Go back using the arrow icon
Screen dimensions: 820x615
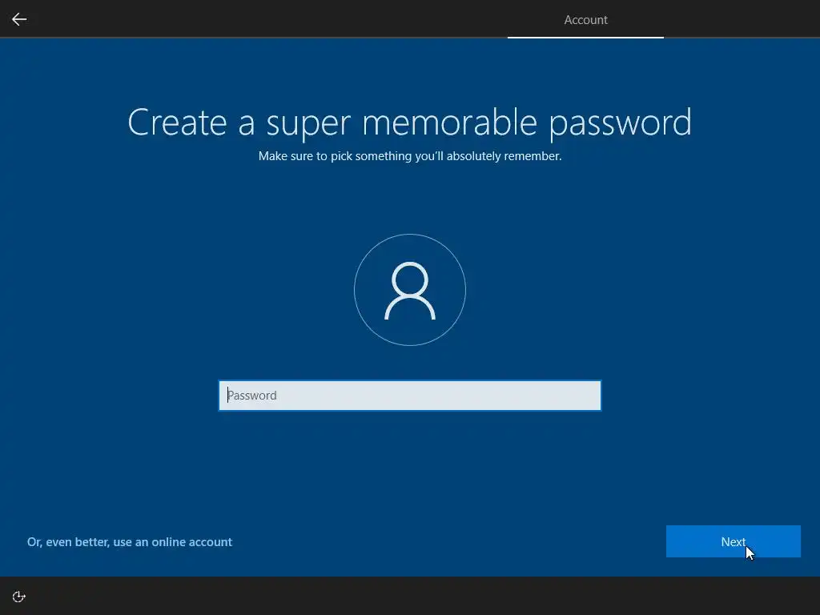click(19, 19)
